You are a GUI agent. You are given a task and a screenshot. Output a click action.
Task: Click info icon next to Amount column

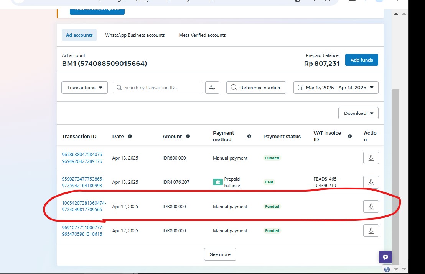188,136
